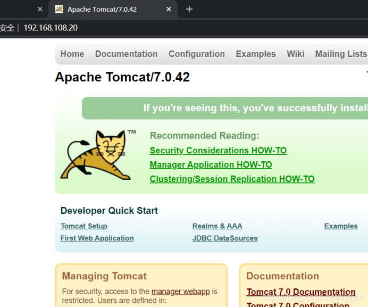Close the first browser tab
The image size is (368, 307).
click(x=40, y=9)
